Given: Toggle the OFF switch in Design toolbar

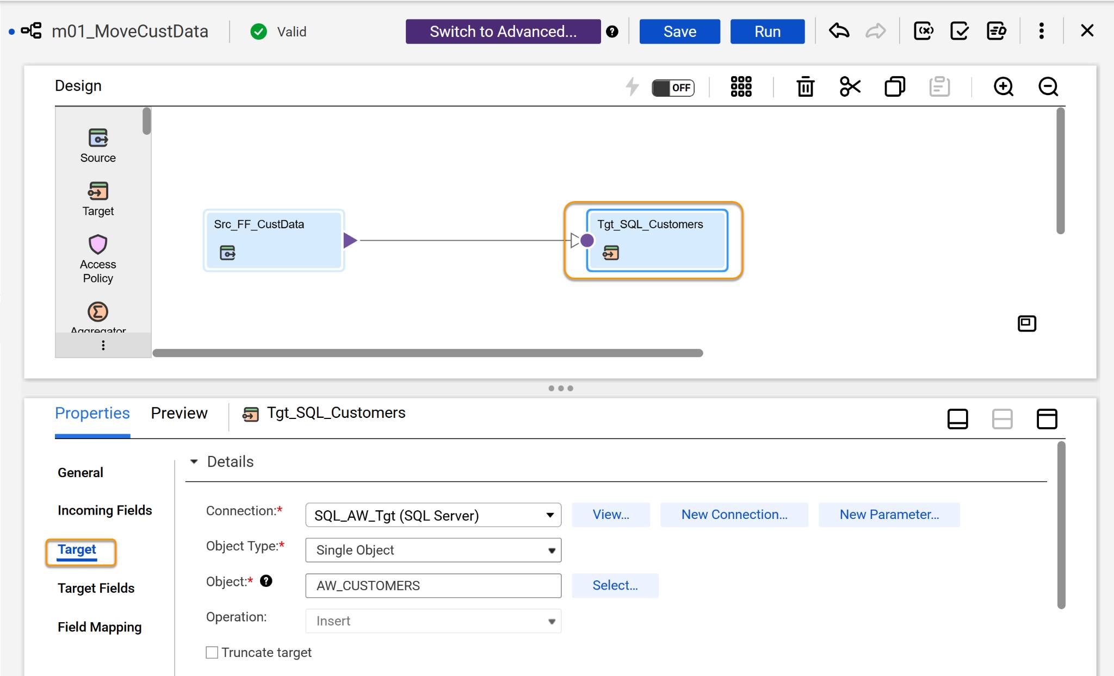Looking at the screenshot, I should [x=673, y=87].
